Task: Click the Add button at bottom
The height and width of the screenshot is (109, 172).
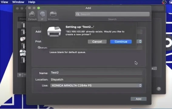Action: tap(139, 99)
